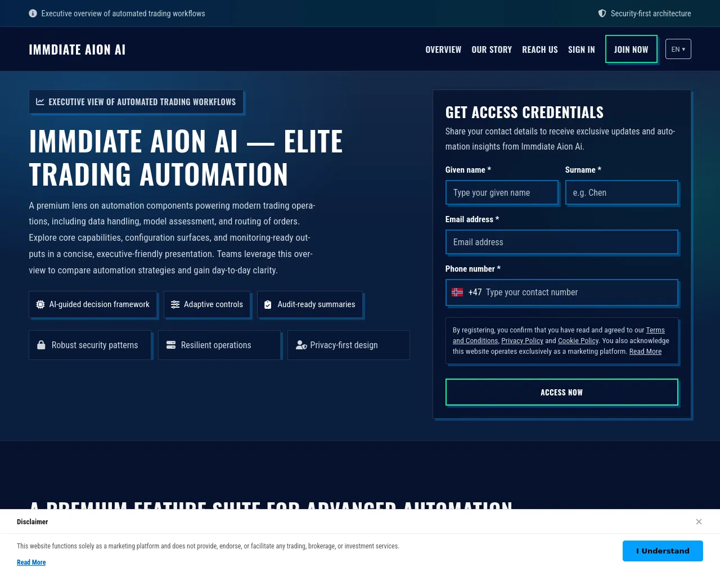This screenshot has width=720, height=576.
Task: Click the Privacy-first design card
Action: click(x=349, y=345)
